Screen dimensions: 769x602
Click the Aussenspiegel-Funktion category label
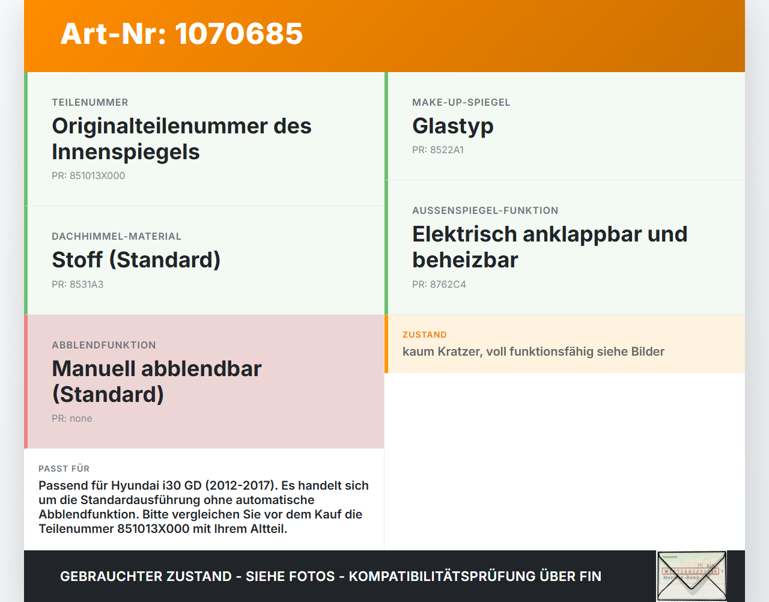tap(485, 210)
